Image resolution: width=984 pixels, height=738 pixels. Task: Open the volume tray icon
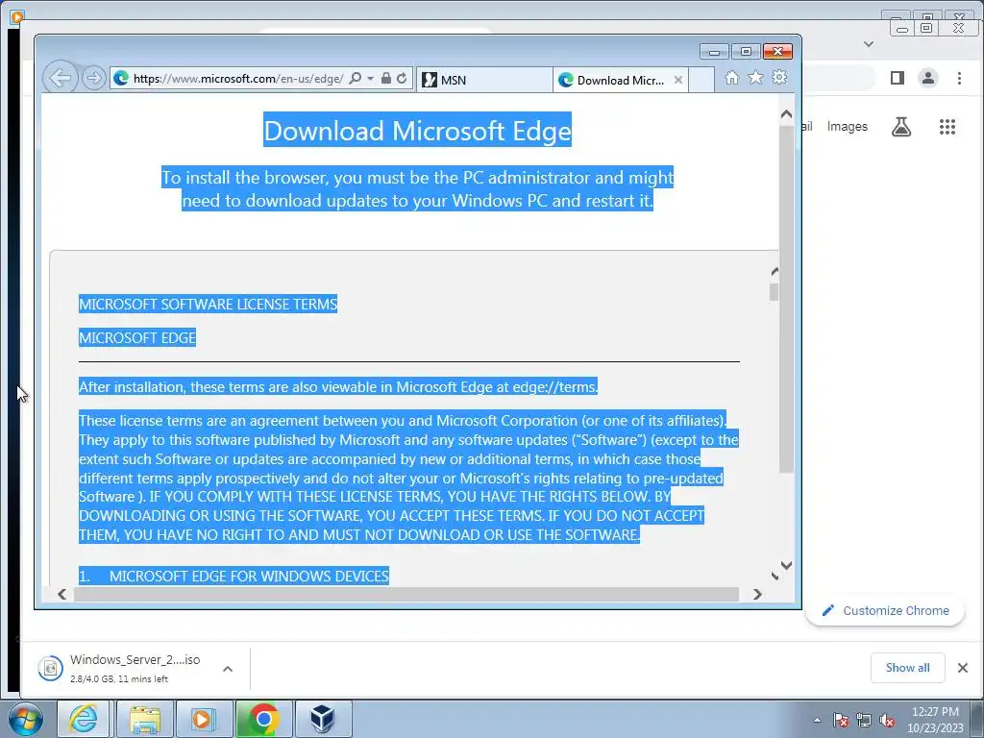click(887, 720)
